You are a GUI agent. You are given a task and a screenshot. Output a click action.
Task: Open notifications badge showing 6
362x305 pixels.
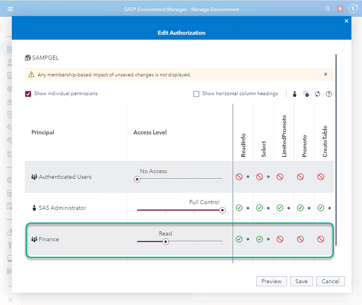pos(340,9)
